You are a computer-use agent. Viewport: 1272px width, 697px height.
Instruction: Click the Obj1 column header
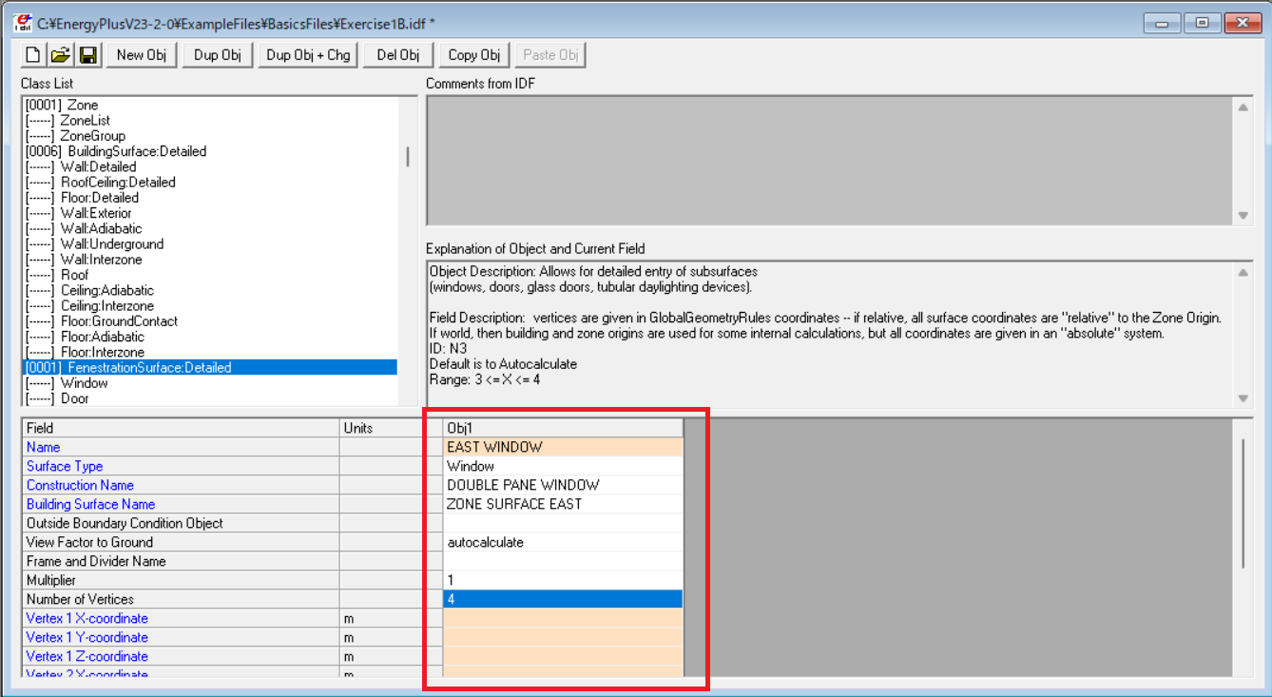coord(563,428)
